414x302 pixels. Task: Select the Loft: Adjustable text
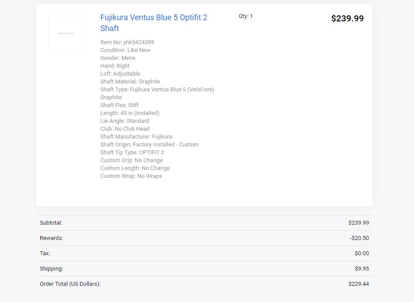pos(120,74)
